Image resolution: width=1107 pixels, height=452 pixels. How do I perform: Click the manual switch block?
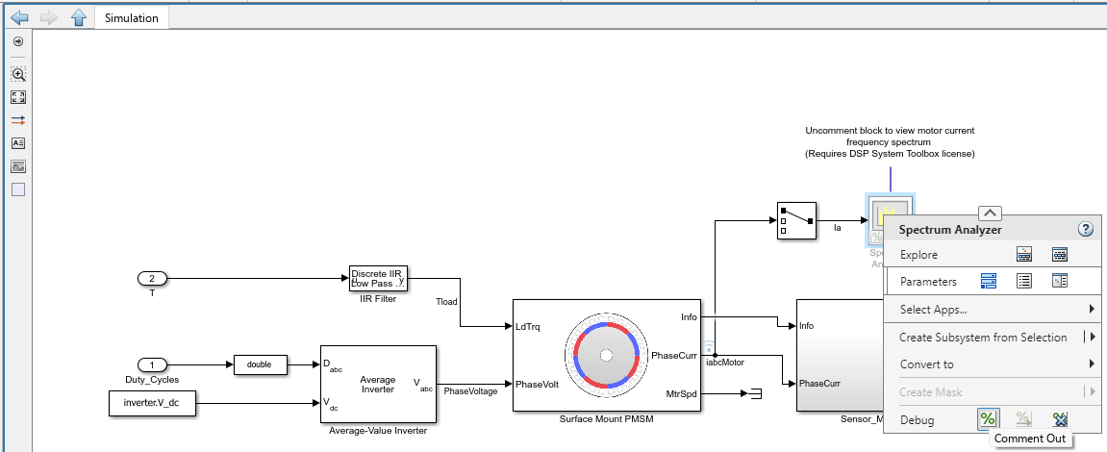(x=796, y=219)
